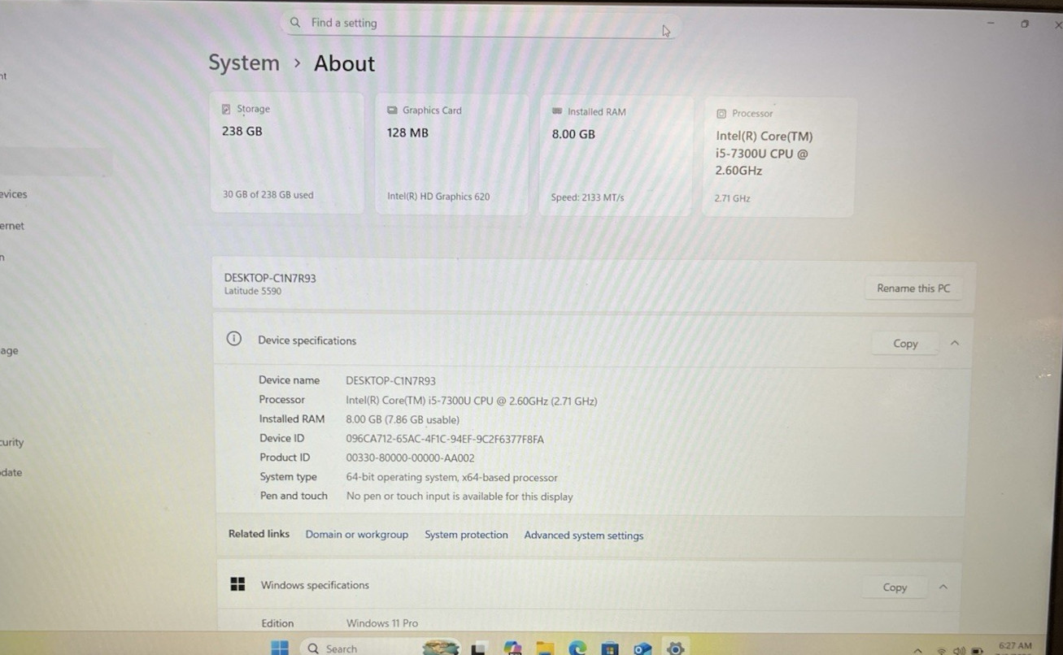Screen dimensions: 1063x655
Task: Click the Intel(R) HD Graphics 620 text
Action: point(438,197)
